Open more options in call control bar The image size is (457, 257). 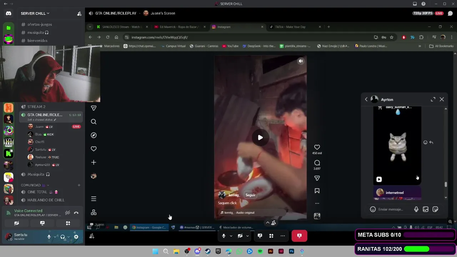click(283, 236)
